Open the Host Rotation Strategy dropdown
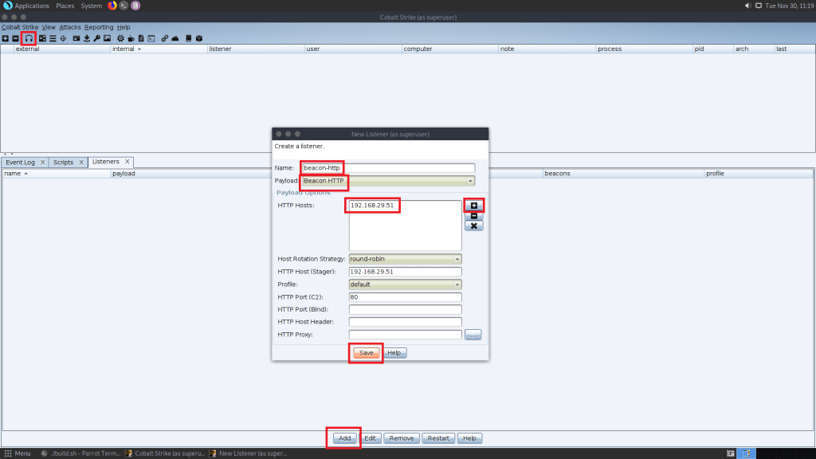 [457, 259]
